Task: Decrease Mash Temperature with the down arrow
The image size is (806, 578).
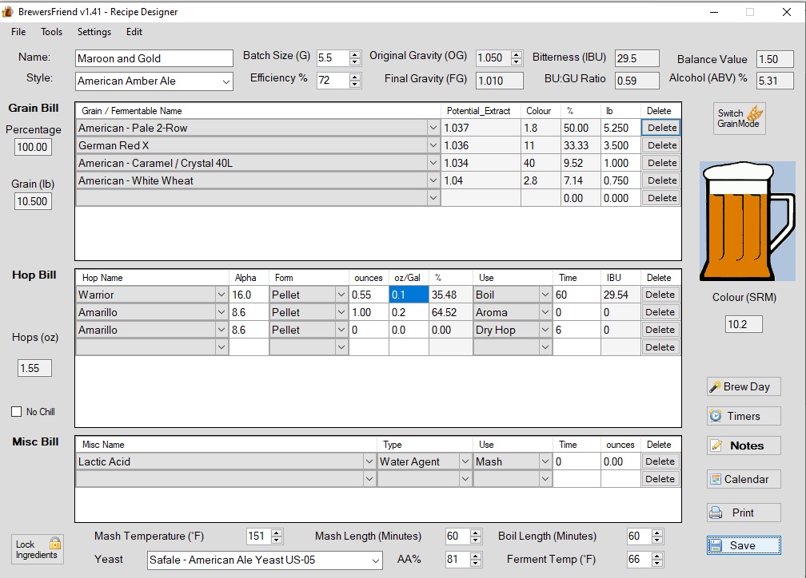Action: coord(277,540)
